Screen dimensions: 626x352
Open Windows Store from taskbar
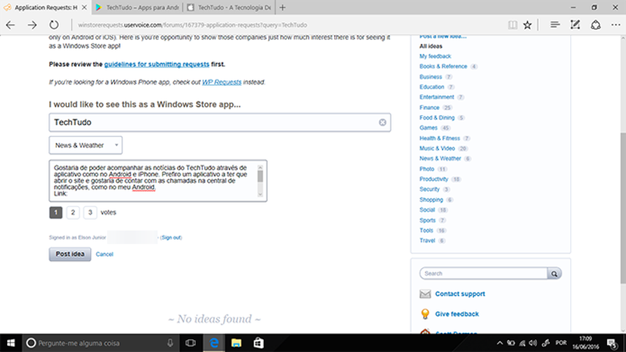[259, 343]
